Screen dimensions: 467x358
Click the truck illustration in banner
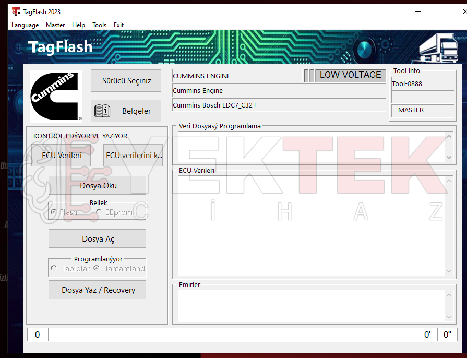438,48
